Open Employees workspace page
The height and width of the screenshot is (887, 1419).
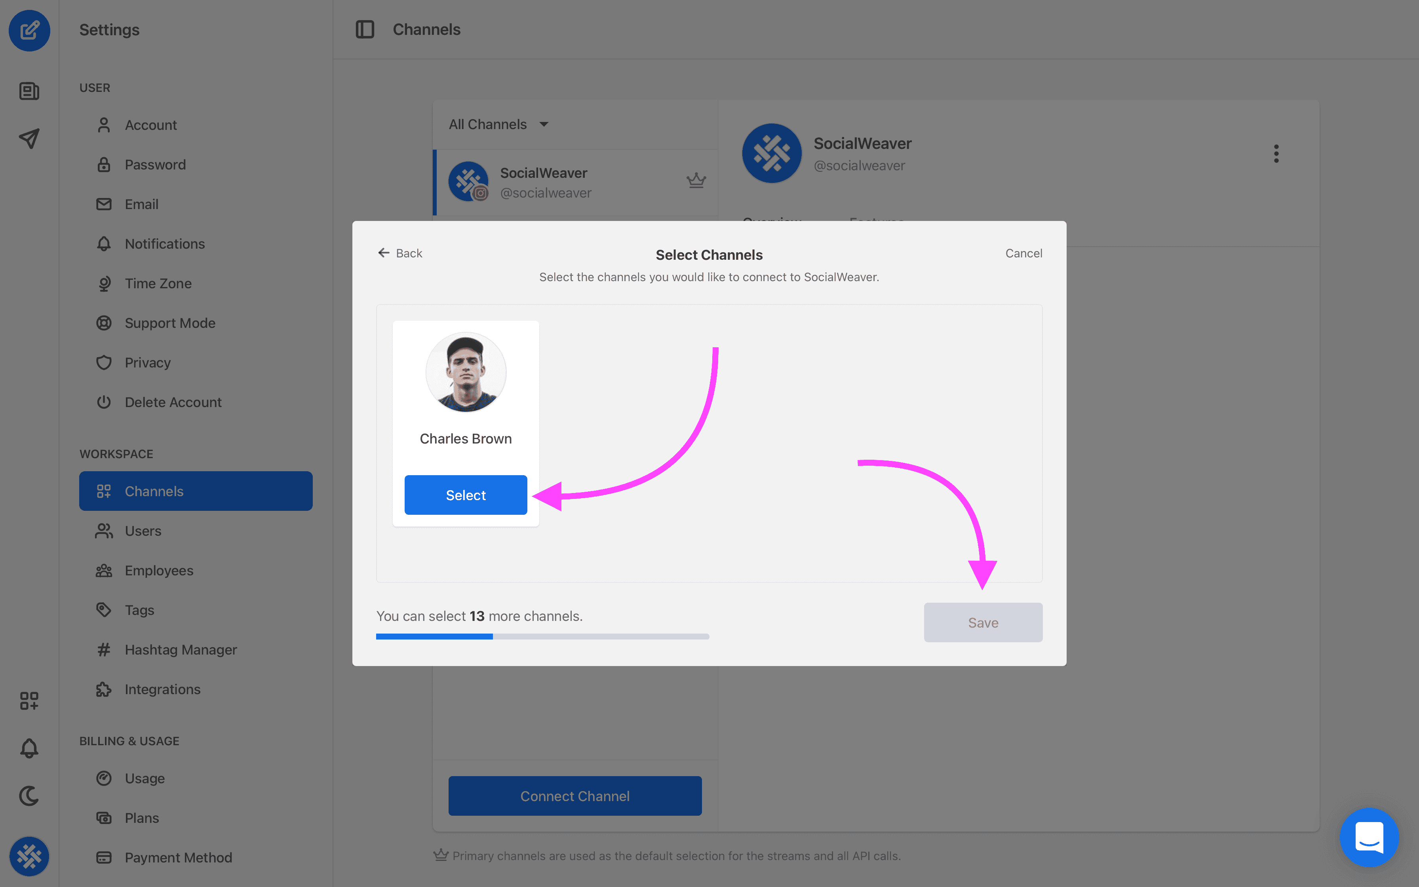(x=196, y=570)
